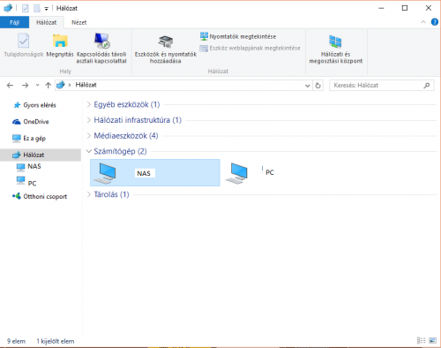The height and width of the screenshot is (348, 441).
Task: Launch Kapcsolódás távoli asztali kapcsolattal
Action: click(x=101, y=49)
